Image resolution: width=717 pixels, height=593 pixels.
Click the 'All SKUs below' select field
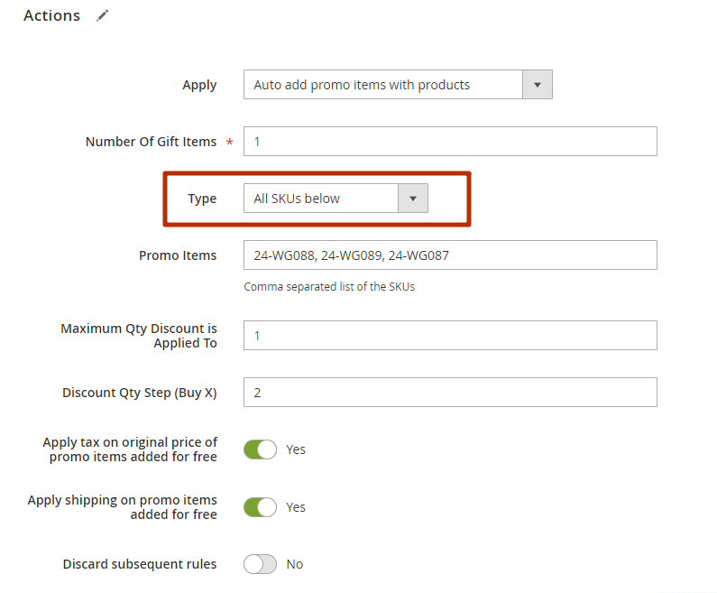(336, 199)
